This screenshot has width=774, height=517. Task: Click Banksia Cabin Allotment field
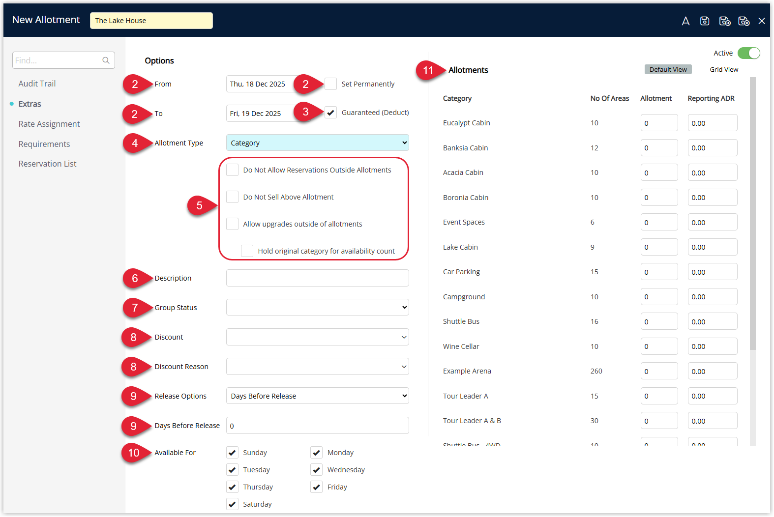[x=659, y=148]
